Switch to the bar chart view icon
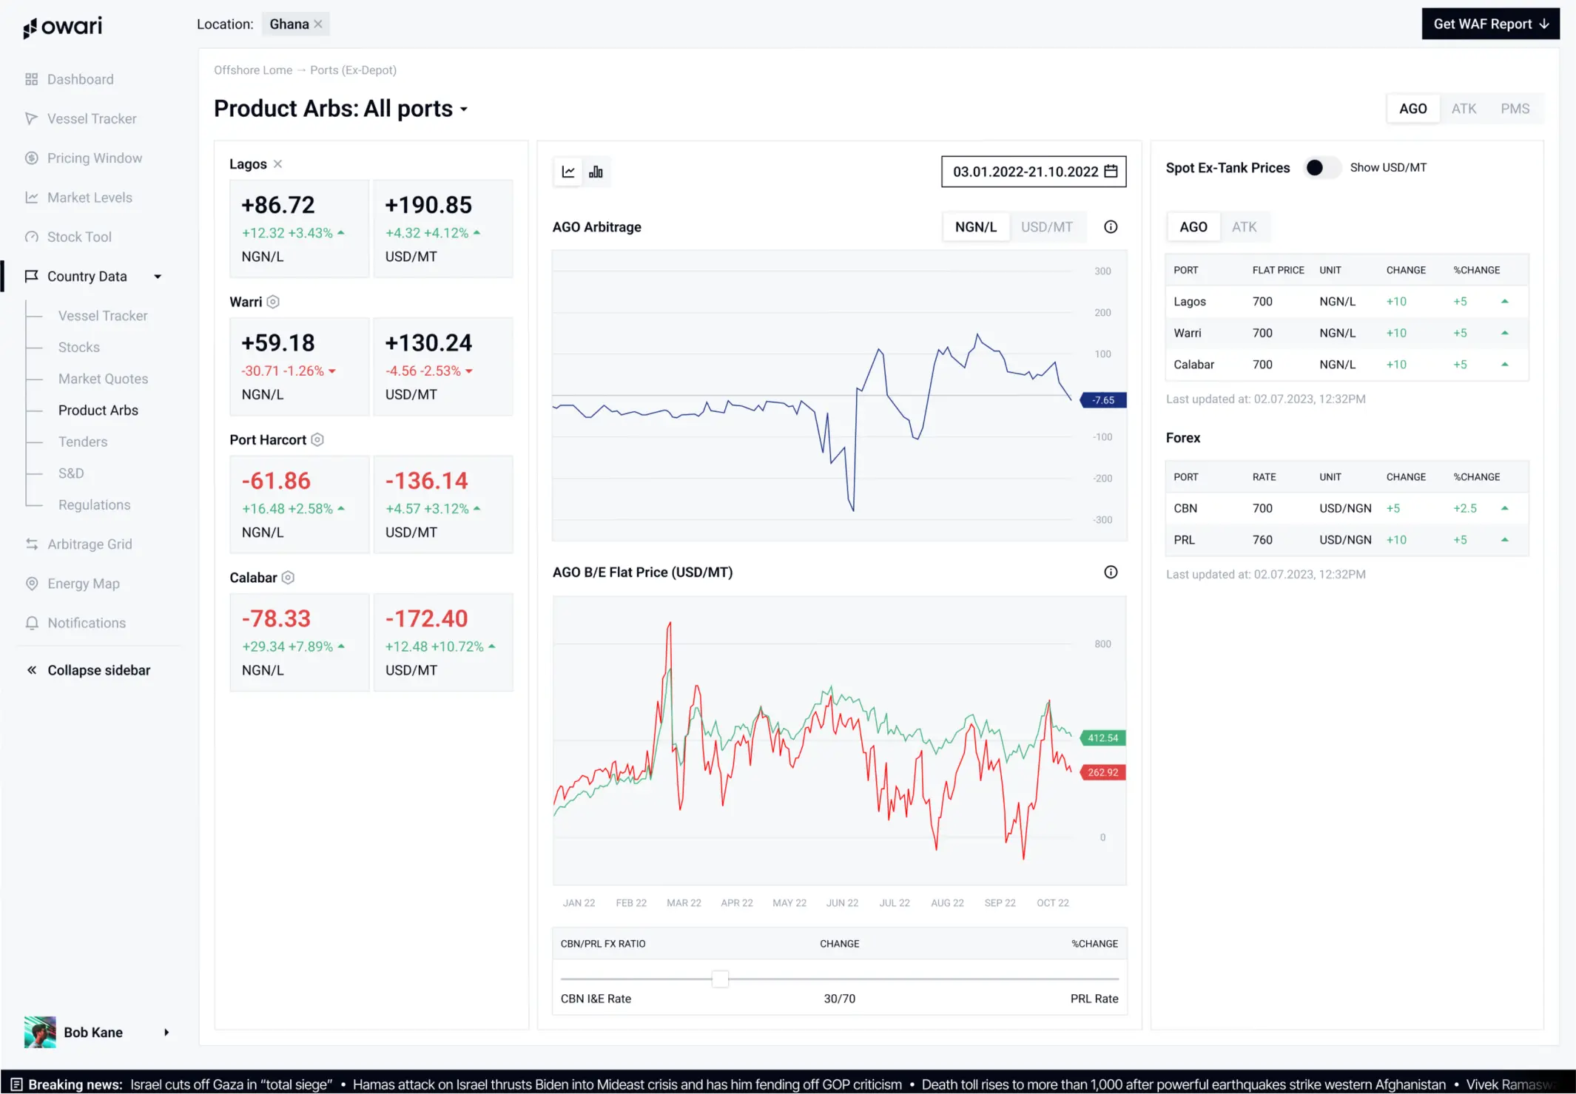Viewport: 1576px width, 1094px height. coord(596,172)
